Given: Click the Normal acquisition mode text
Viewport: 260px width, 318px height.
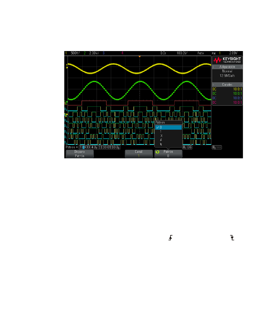Looking at the screenshot, I should pos(227,71).
